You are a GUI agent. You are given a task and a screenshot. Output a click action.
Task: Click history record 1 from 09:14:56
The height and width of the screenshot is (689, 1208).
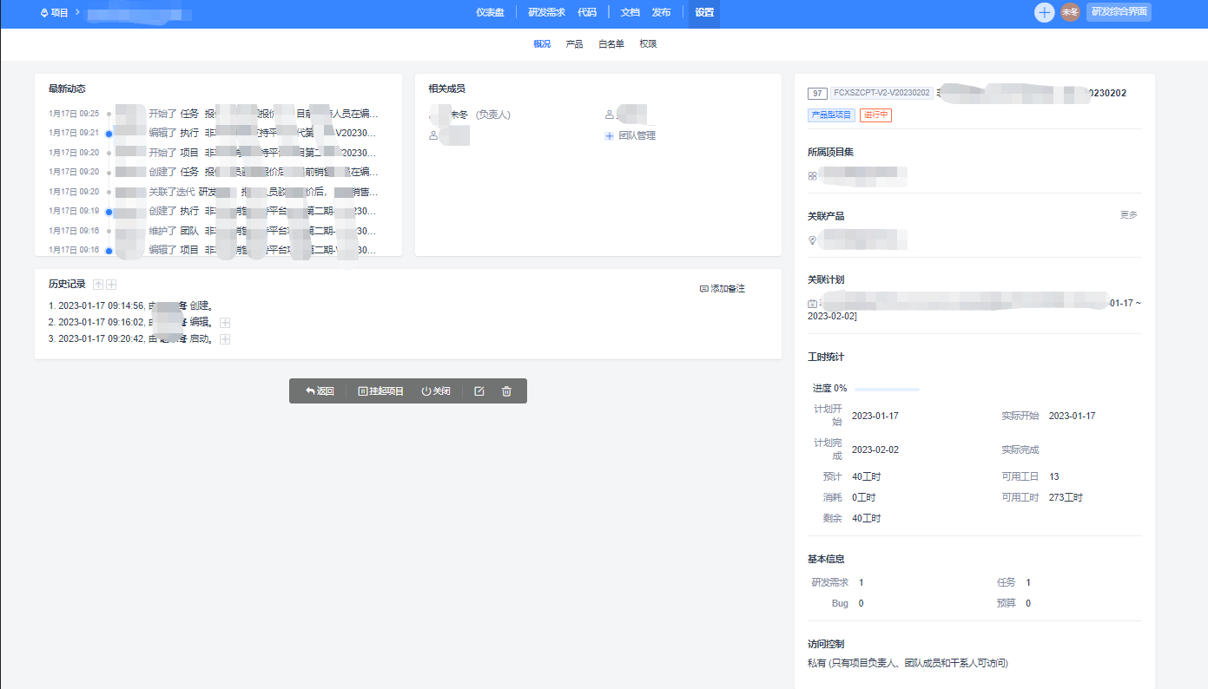[x=131, y=306]
